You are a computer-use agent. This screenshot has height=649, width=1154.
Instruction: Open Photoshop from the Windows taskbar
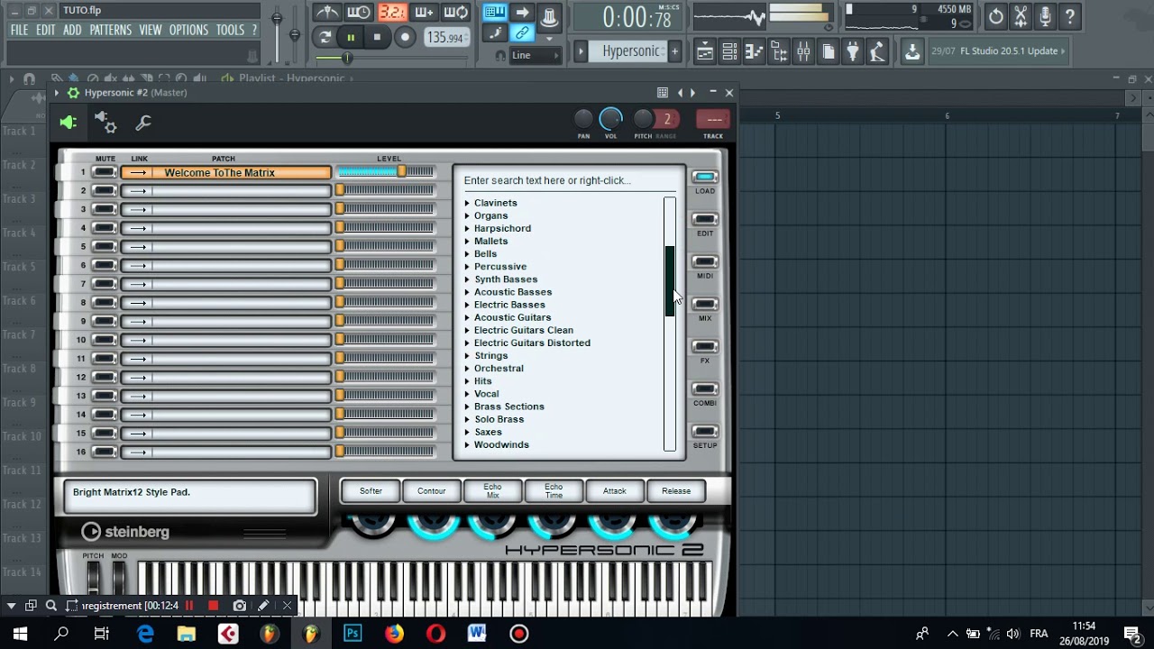coord(353,634)
